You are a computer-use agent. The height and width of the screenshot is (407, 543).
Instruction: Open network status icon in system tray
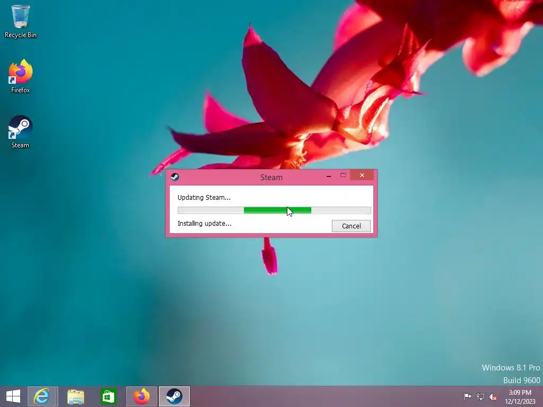480,396
